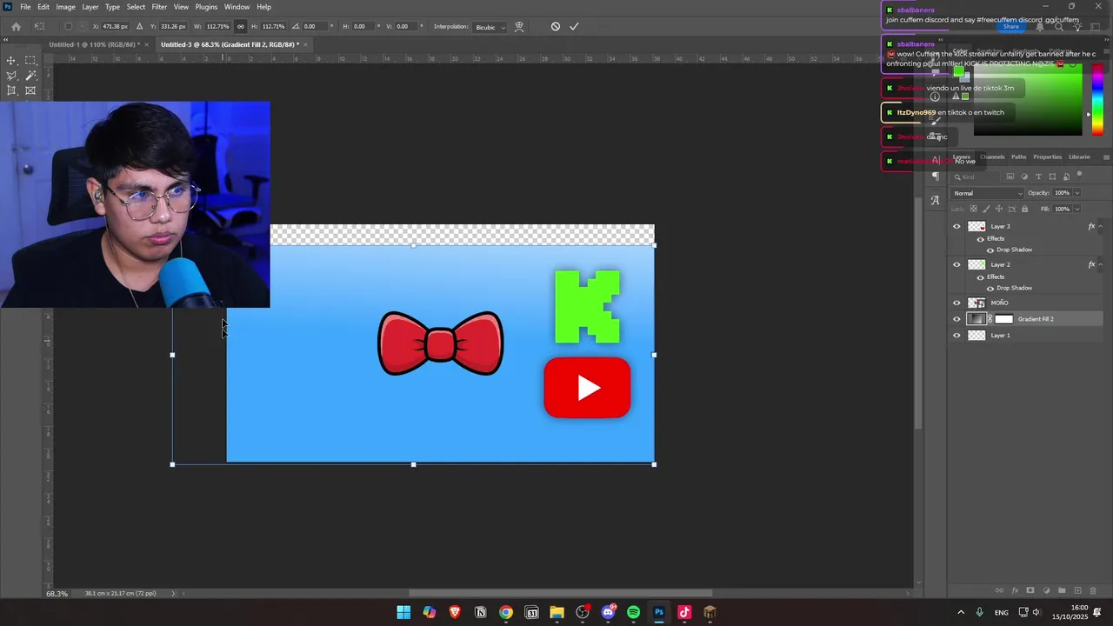Commit the transform with the checkmark
Screen dimensions: 1113x626
(x=574, y=26)
